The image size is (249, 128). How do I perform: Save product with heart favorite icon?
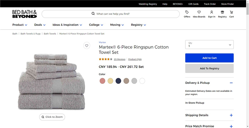click(x=87, y=46)
